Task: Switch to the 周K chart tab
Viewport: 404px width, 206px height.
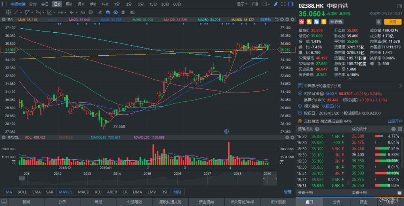Action: pyautogui.click(x=69, y=4)
